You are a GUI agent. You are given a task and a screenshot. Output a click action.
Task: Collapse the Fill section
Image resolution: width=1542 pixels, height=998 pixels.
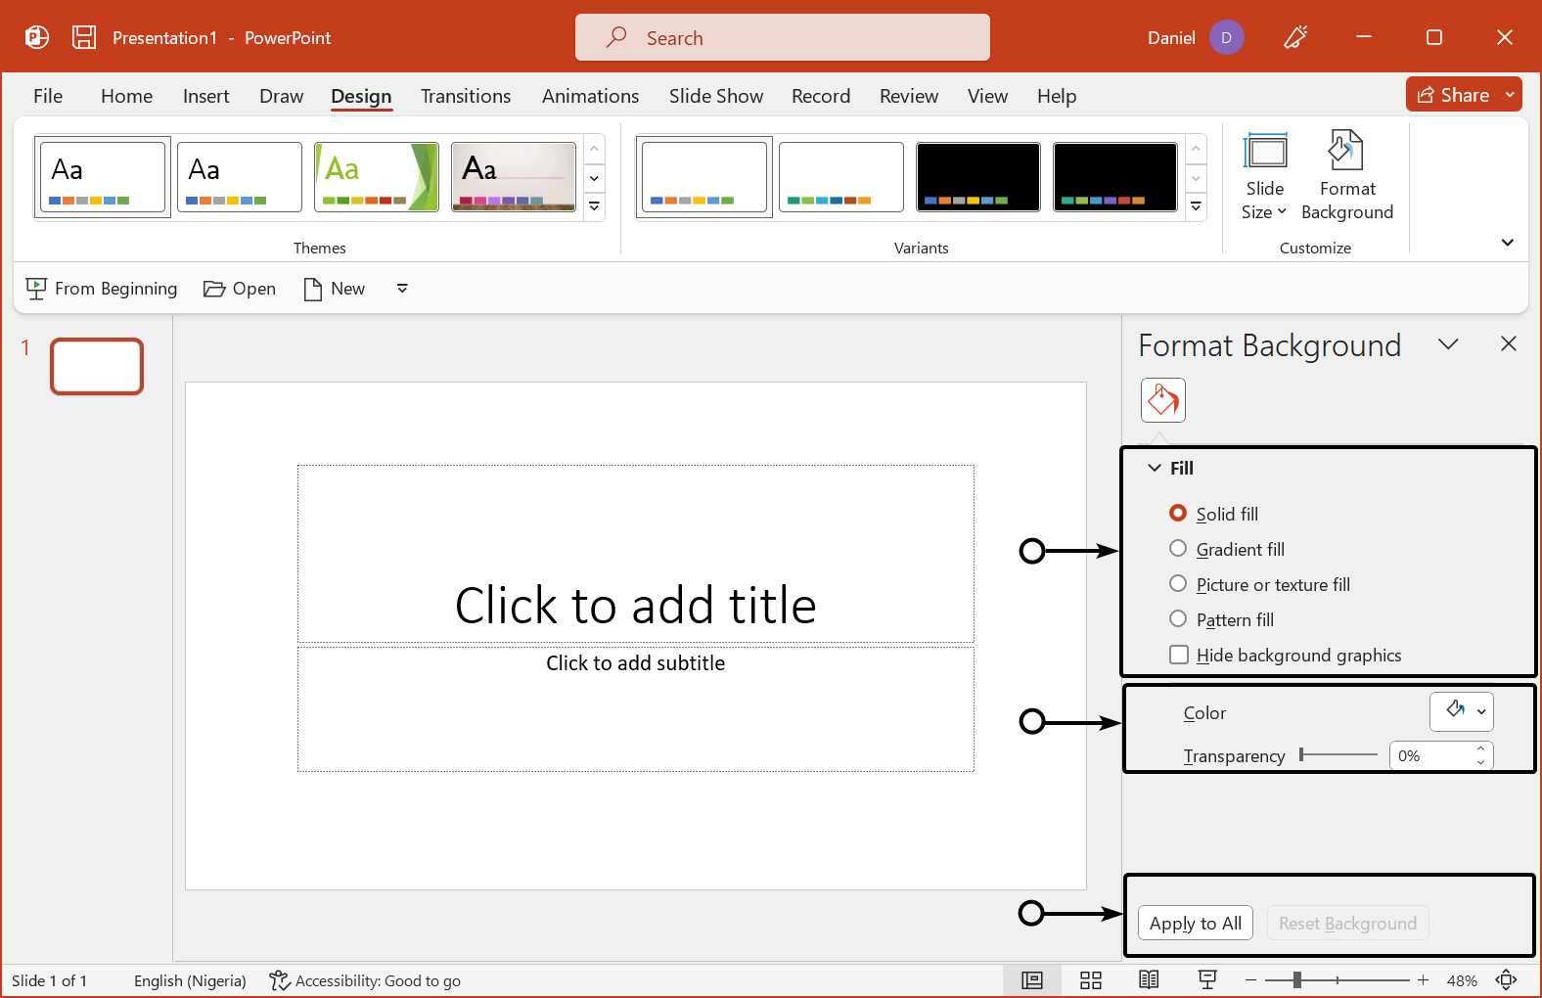(1155, 468)
